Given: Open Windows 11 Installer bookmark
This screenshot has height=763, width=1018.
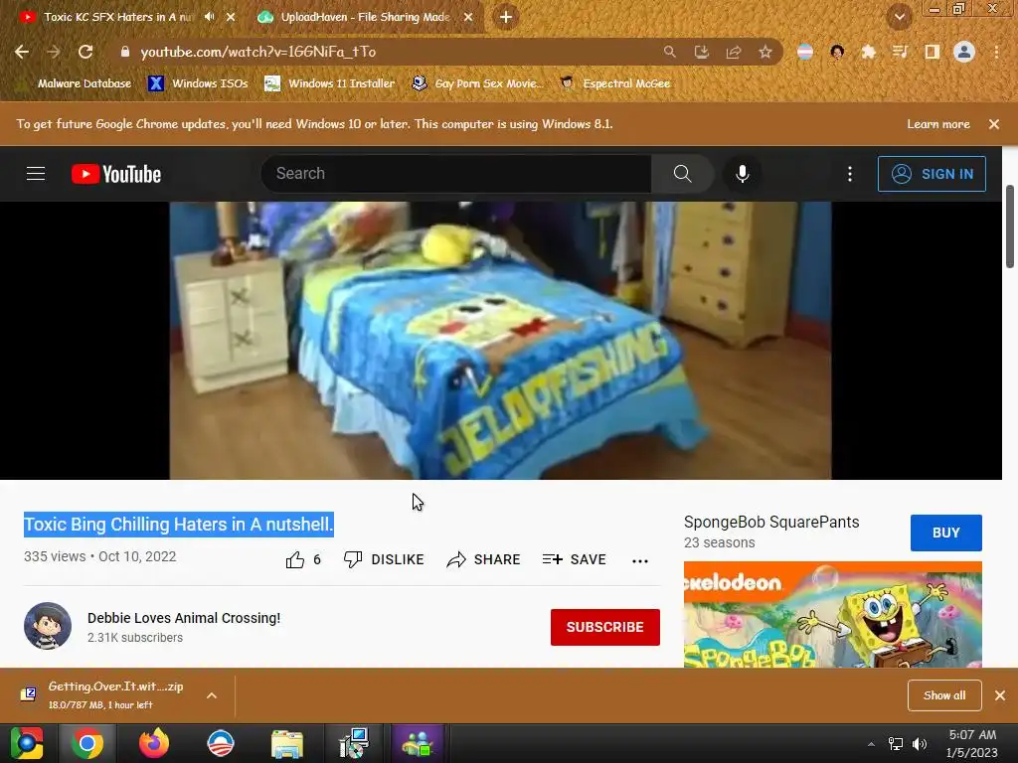Looking at the screenshot, I should point(330,83).
